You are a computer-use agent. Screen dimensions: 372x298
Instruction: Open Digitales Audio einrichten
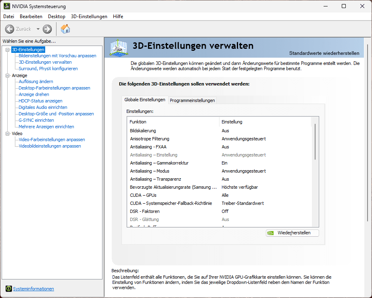pyautogui.click(x=43, y=107)
